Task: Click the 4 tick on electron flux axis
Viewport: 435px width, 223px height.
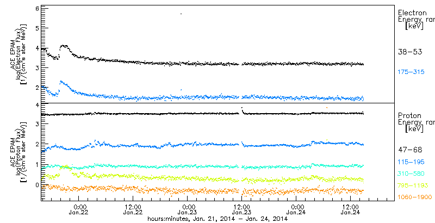Action: tap(36, 48)
